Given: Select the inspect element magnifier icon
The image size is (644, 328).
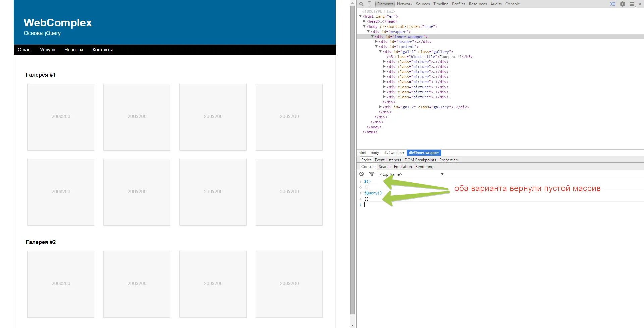Looking at the screenshot, I should pos(361,4).
